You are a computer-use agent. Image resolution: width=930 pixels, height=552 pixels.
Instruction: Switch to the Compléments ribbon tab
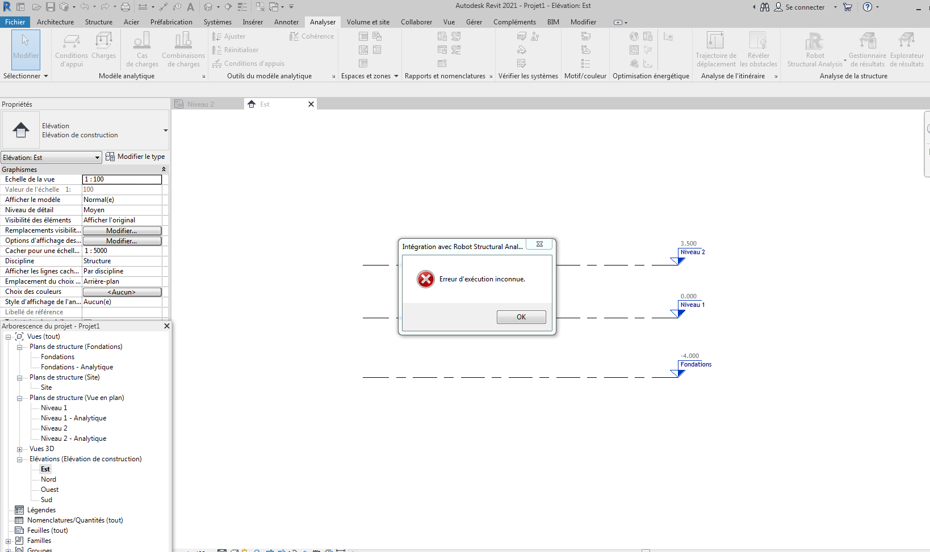tap(514, 22)
